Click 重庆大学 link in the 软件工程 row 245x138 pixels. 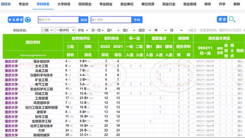pyautogui.click(x=11, y=117)
